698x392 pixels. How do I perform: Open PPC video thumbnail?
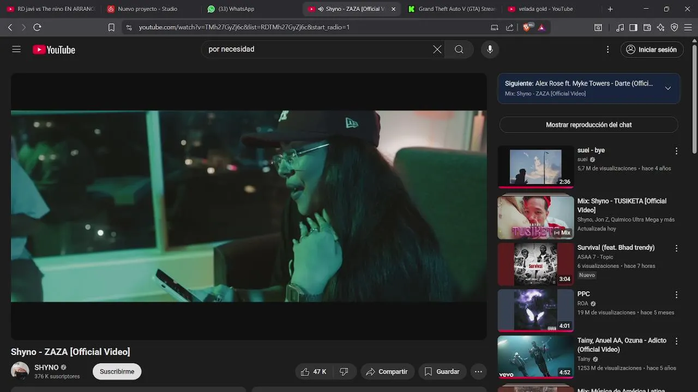[x=535, y=310]
